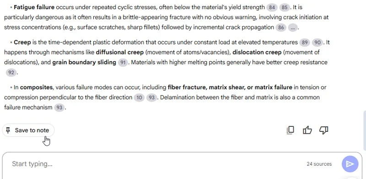Submit the query with the send arrow

350,164
